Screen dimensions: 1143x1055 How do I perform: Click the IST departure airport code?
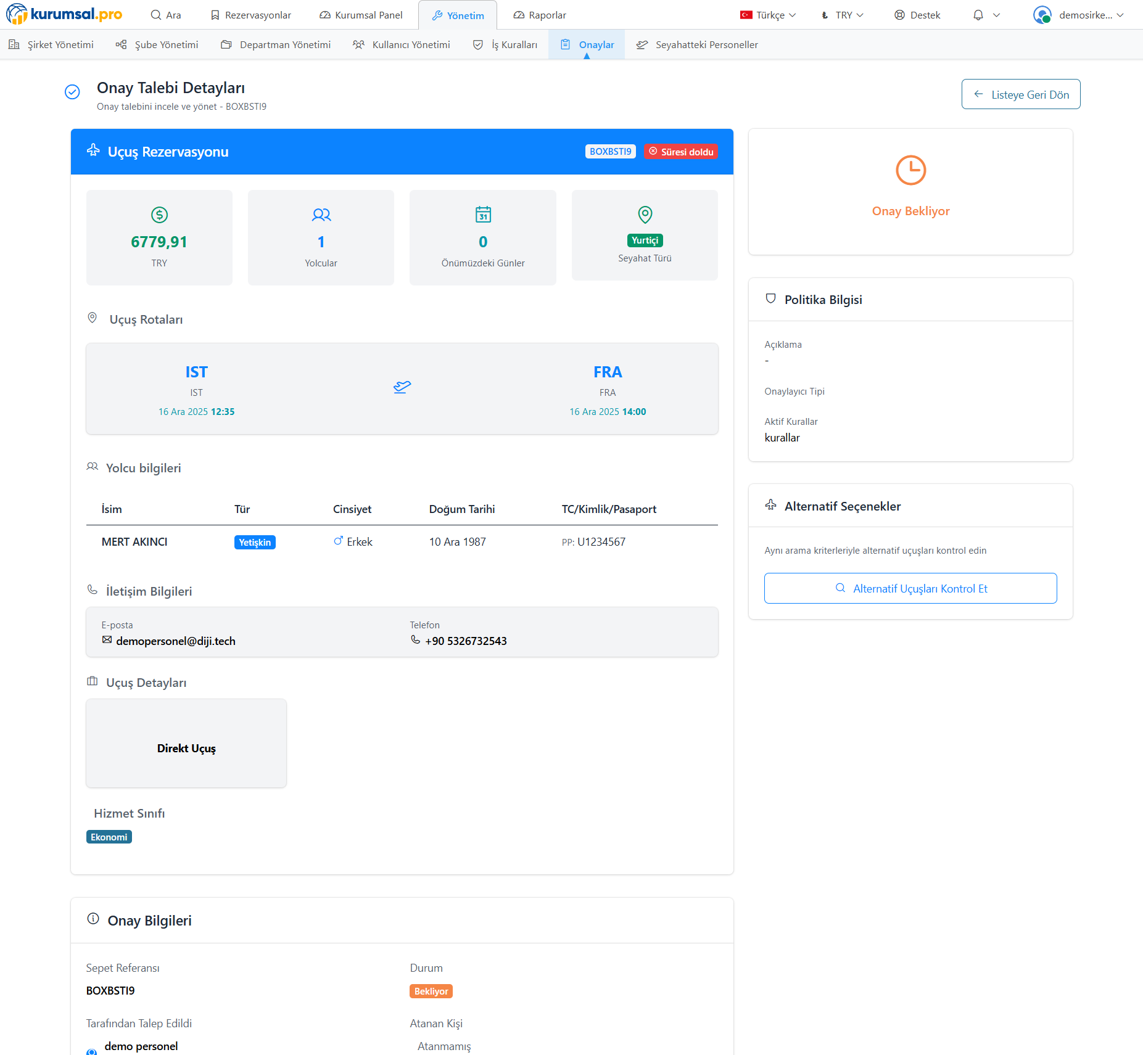[196, 372]
